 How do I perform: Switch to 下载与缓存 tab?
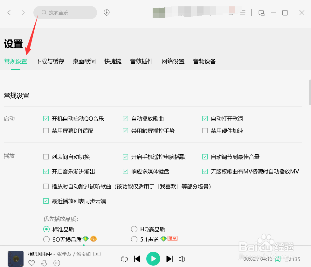point(50,61)
